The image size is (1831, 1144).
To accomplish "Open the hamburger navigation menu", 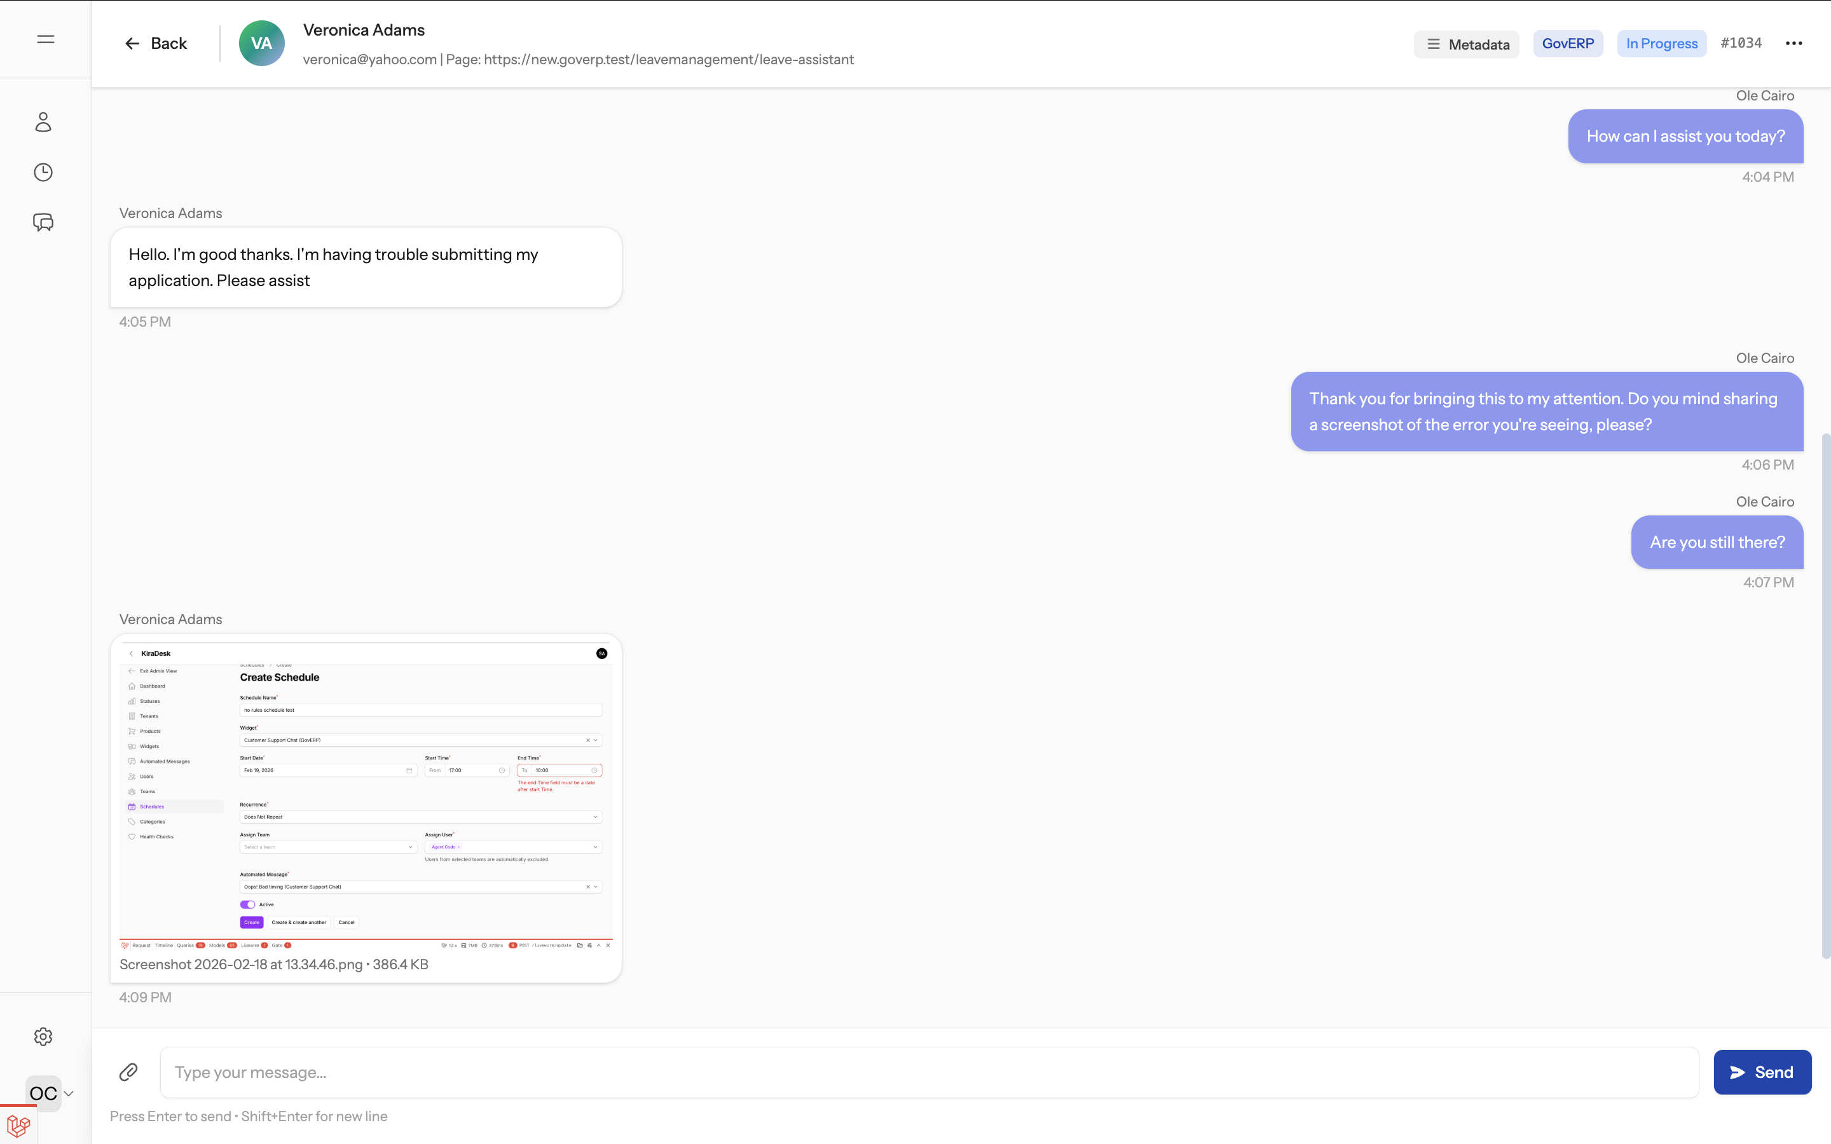I will 44,39.
